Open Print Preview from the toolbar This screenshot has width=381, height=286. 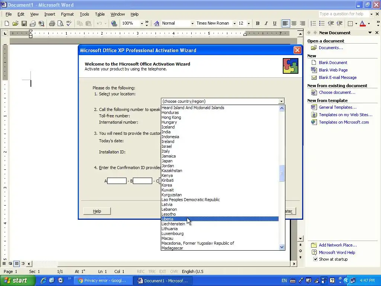coord(60,23)
